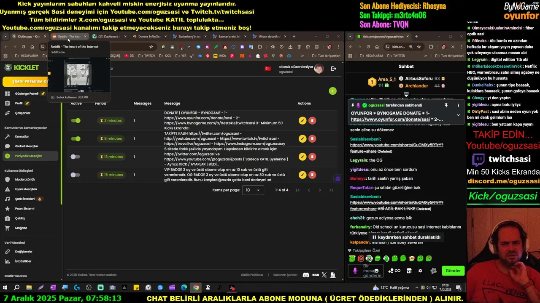This screenshot has height=303, width=540.
Task: Open Microsoft Edge from the taskbar
Action: point(184,288)
